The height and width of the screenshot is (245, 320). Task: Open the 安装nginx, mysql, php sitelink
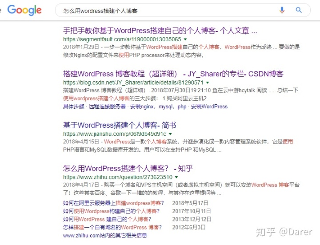pos(158,107)
